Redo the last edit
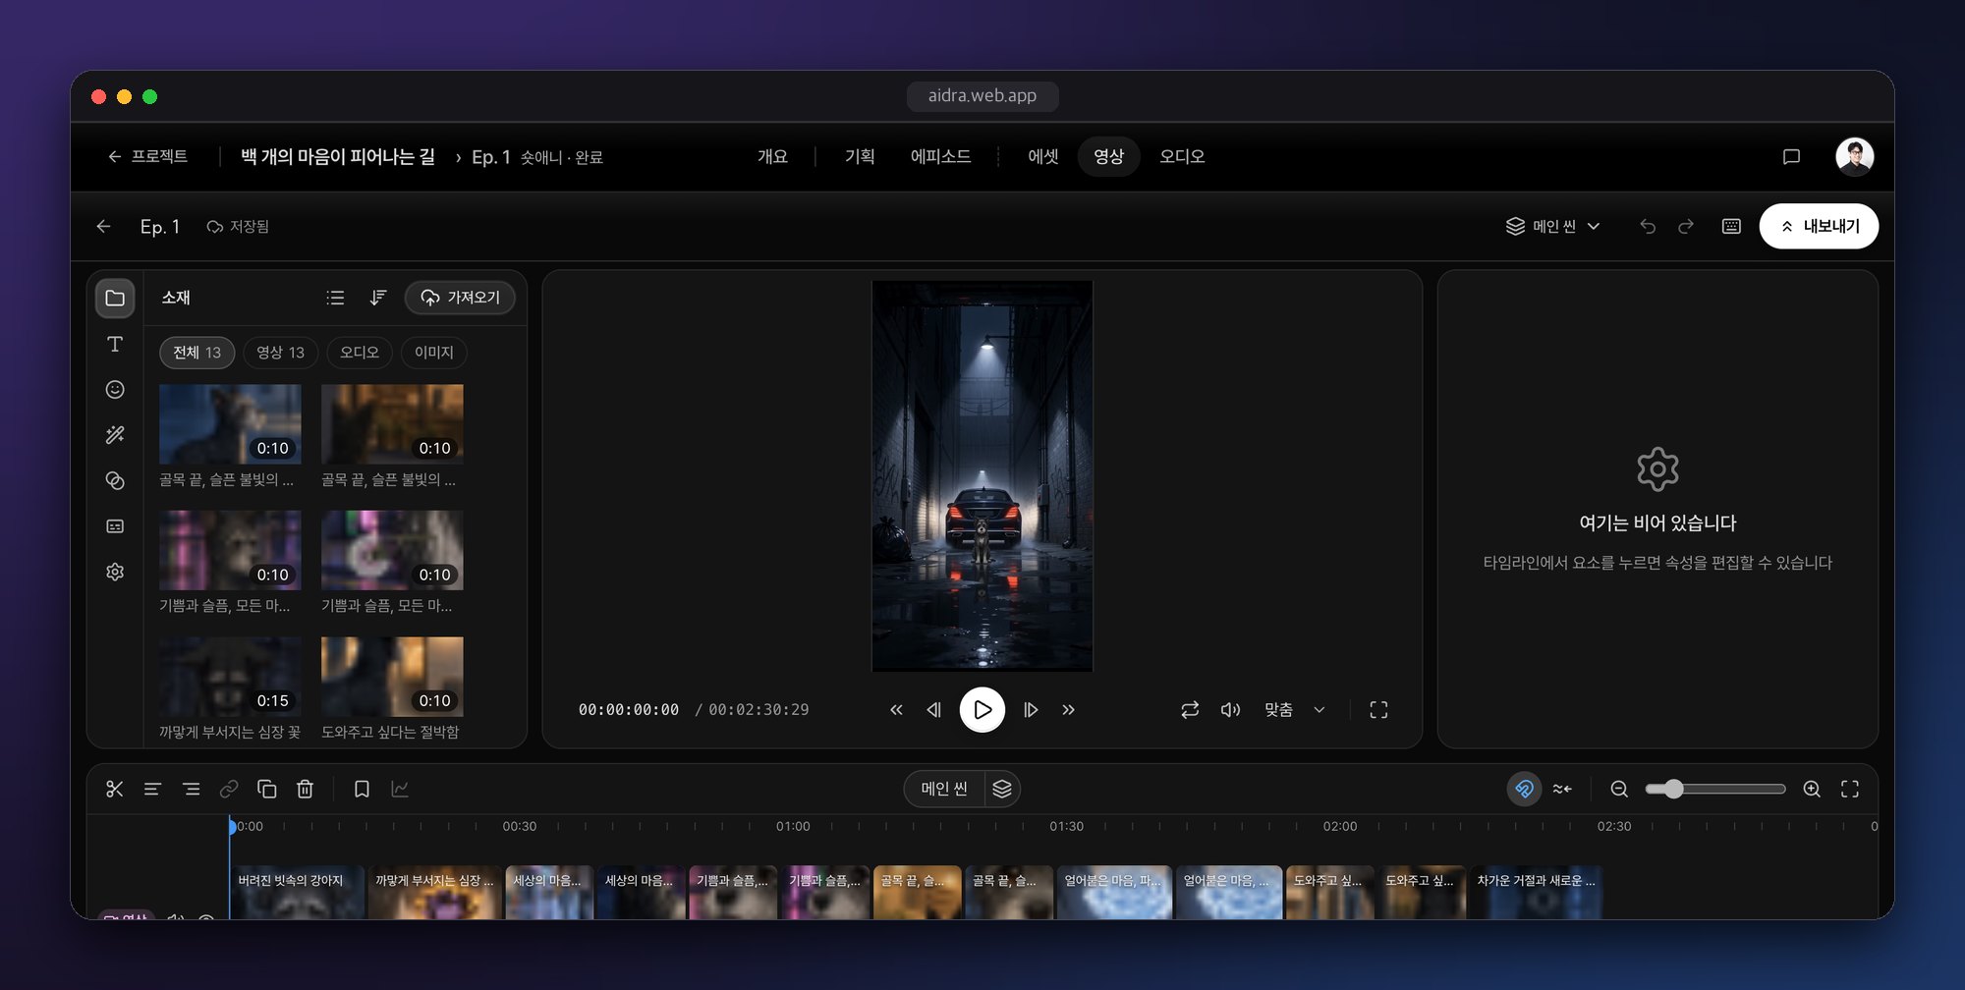The width and height of the screenshot is (1965, 990). point(1686,227)
